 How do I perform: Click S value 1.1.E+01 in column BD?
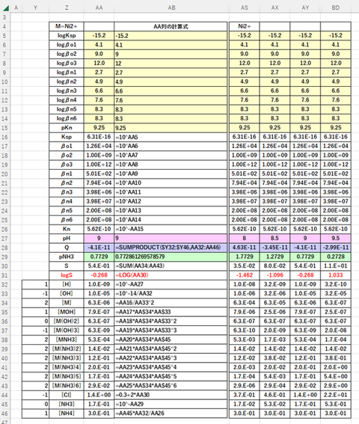tap(336, 265)
